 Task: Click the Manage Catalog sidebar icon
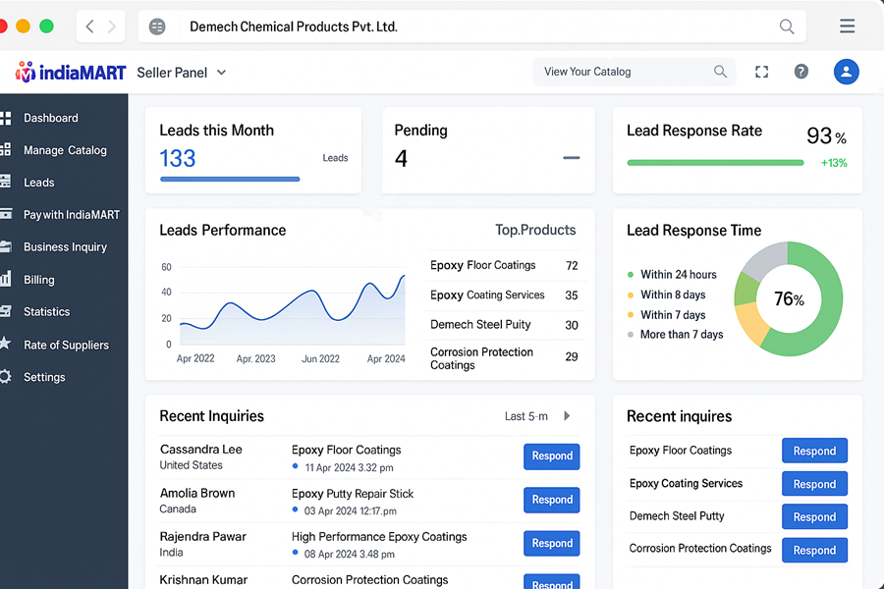click(x=6, y=150)
